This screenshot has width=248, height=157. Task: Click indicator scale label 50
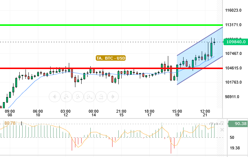coord(232,137)
